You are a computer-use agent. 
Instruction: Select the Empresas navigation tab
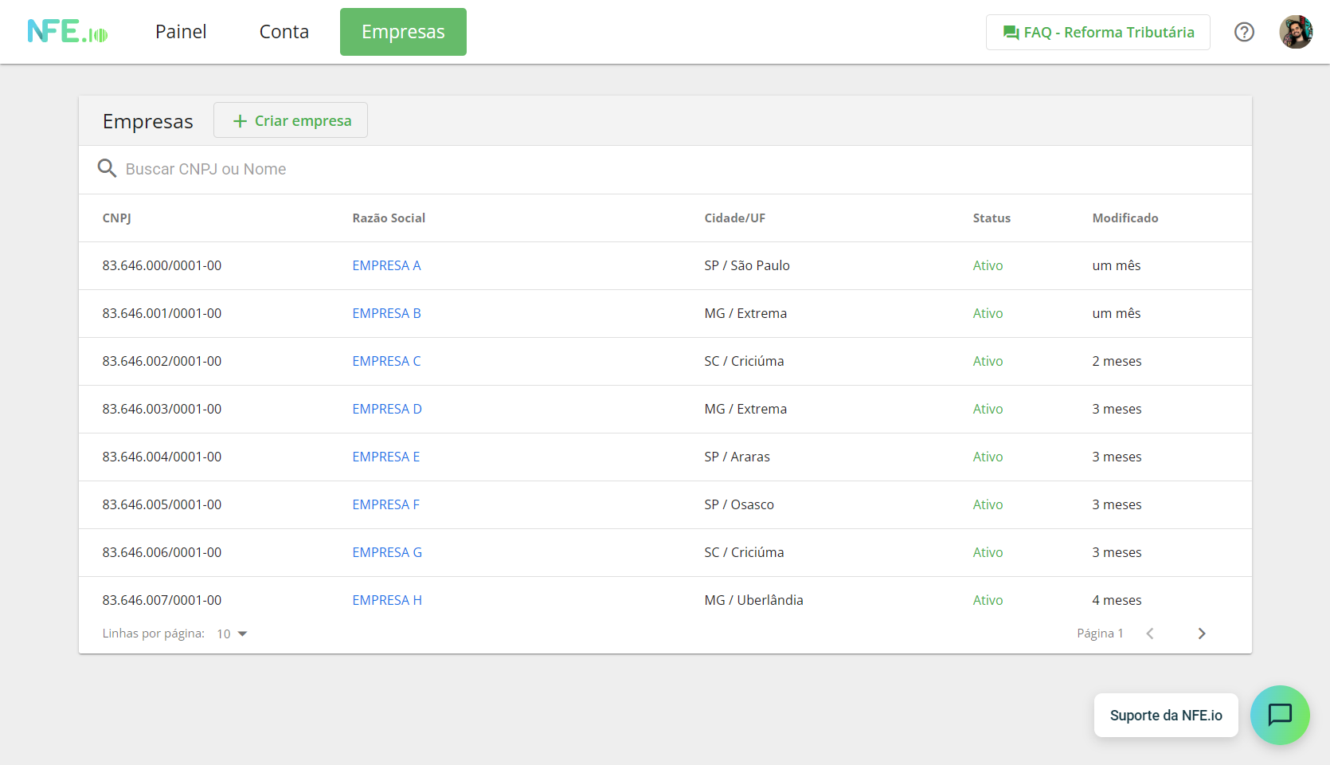point(403,31)
